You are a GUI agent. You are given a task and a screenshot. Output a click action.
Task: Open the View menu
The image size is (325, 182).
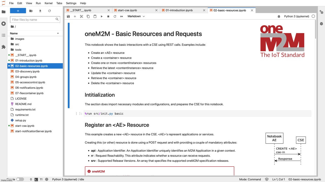(29, 3)
